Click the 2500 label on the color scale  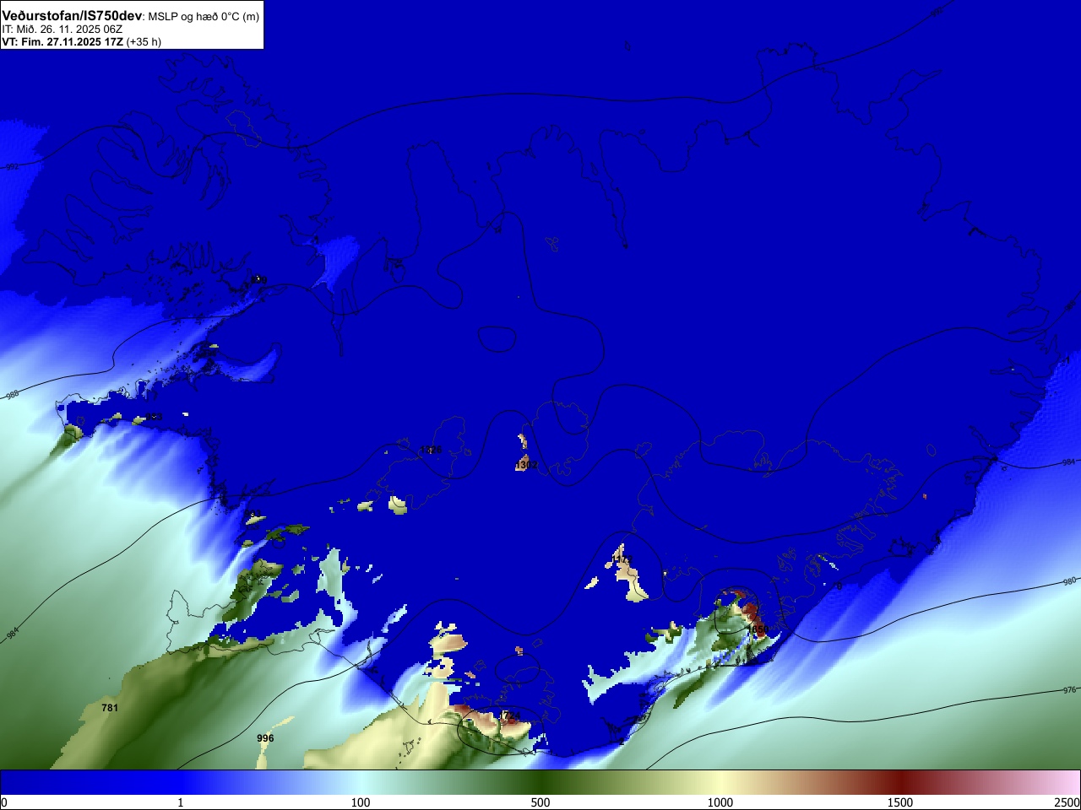coord(1067,802)
